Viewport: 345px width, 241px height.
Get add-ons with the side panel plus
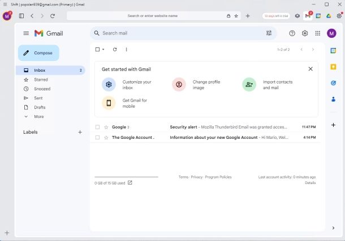point(333,125)
